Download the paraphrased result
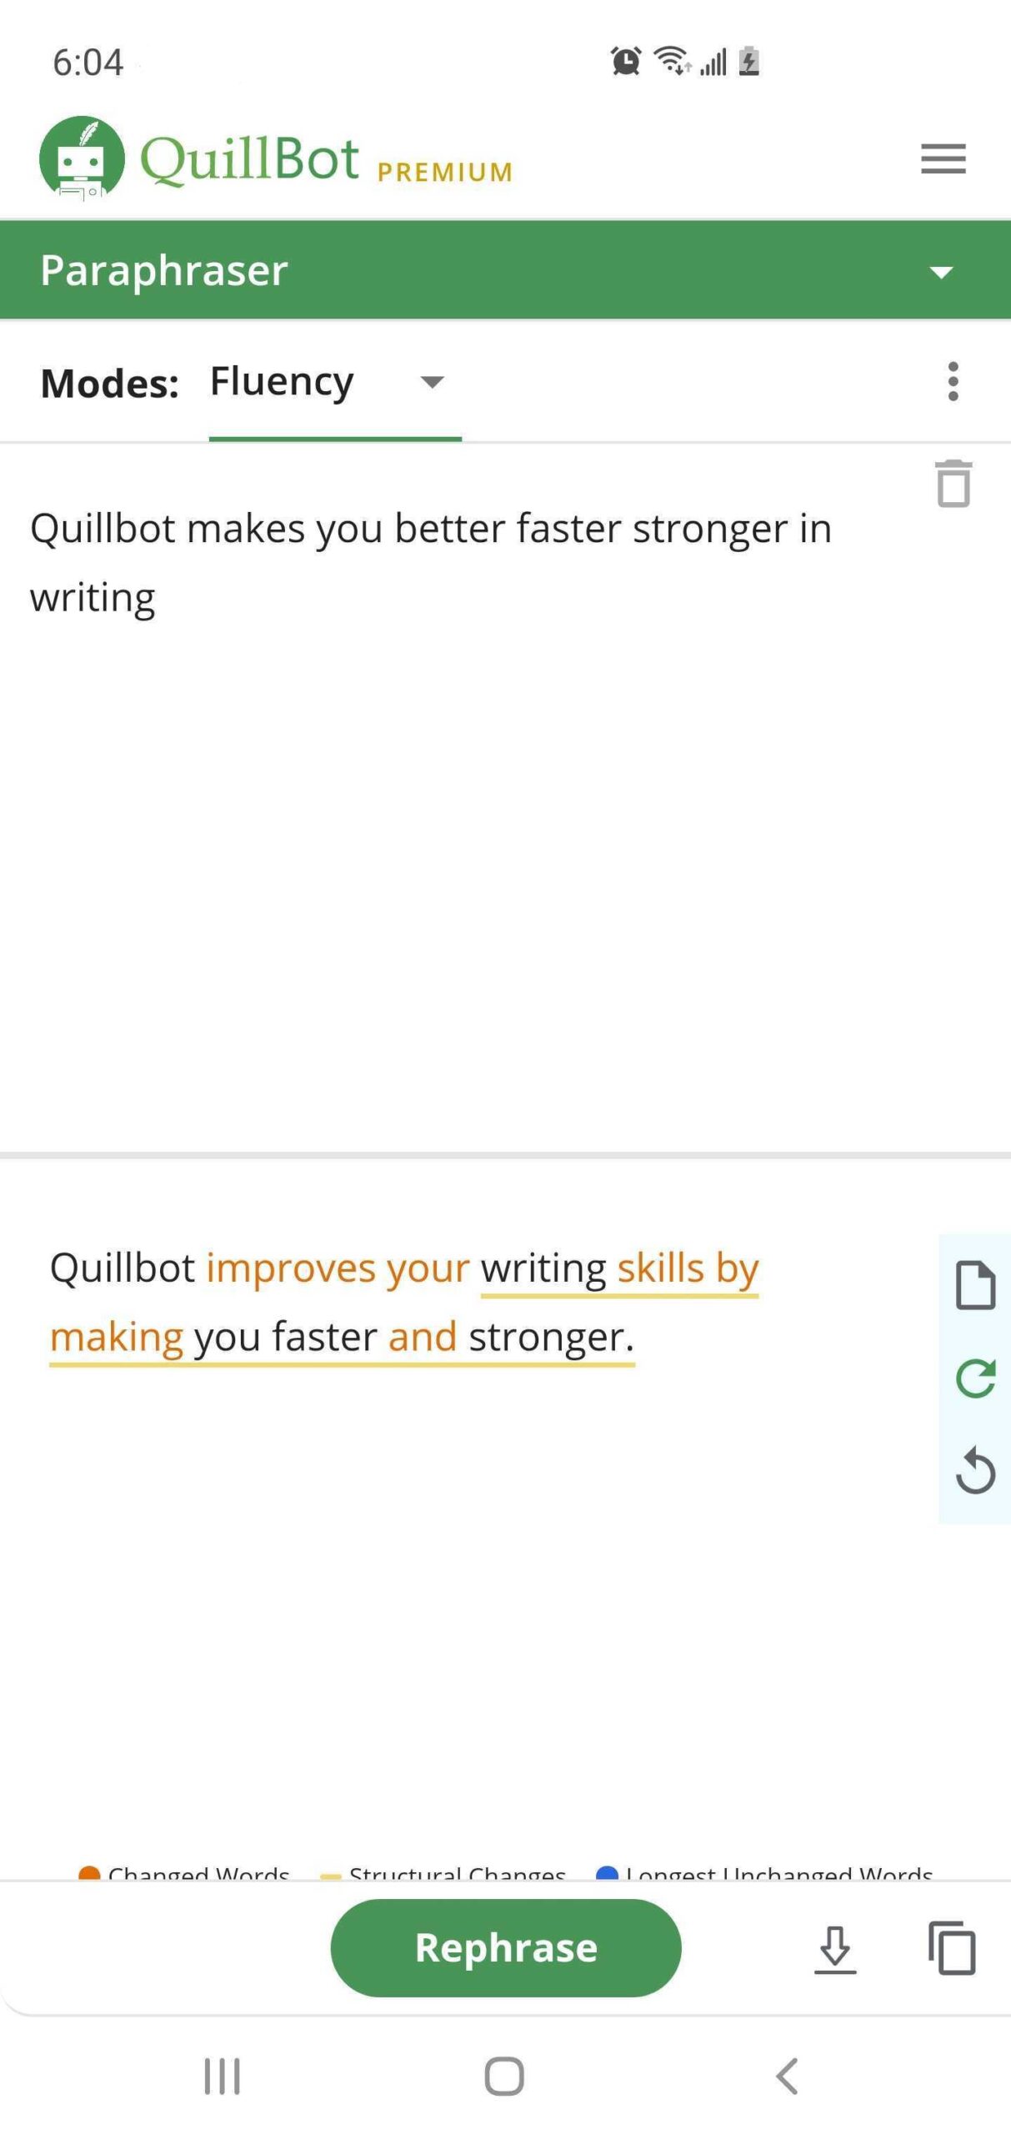The height and width of the screenshot is (2135, 1011). (835, 1949)
